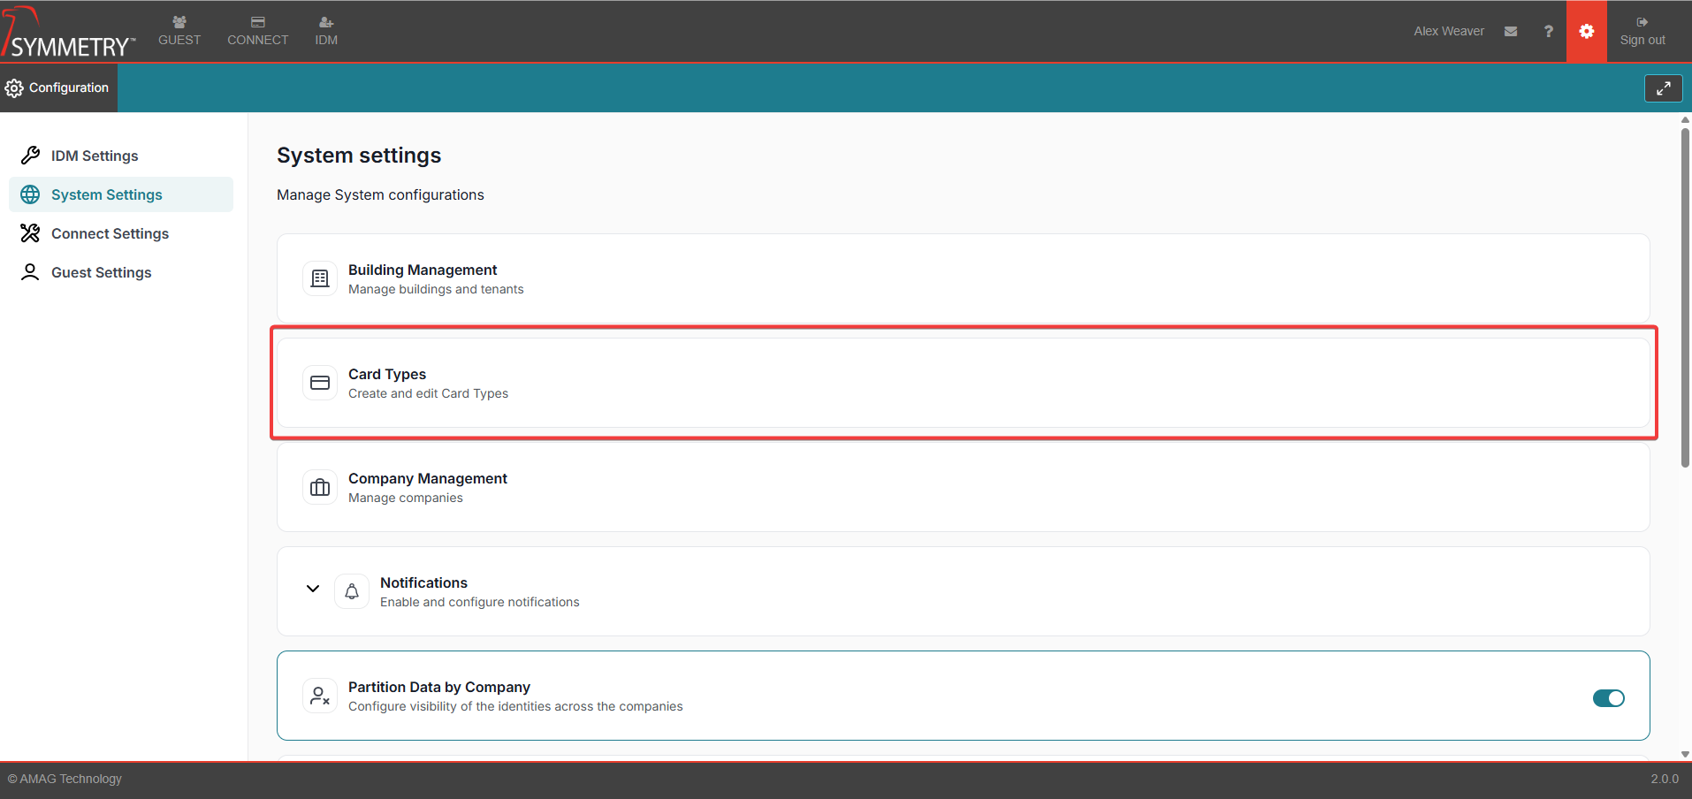1692x799 pixels.
Task: Click the vertical scrollbar thumb
Action: (x=1685, y=296)
